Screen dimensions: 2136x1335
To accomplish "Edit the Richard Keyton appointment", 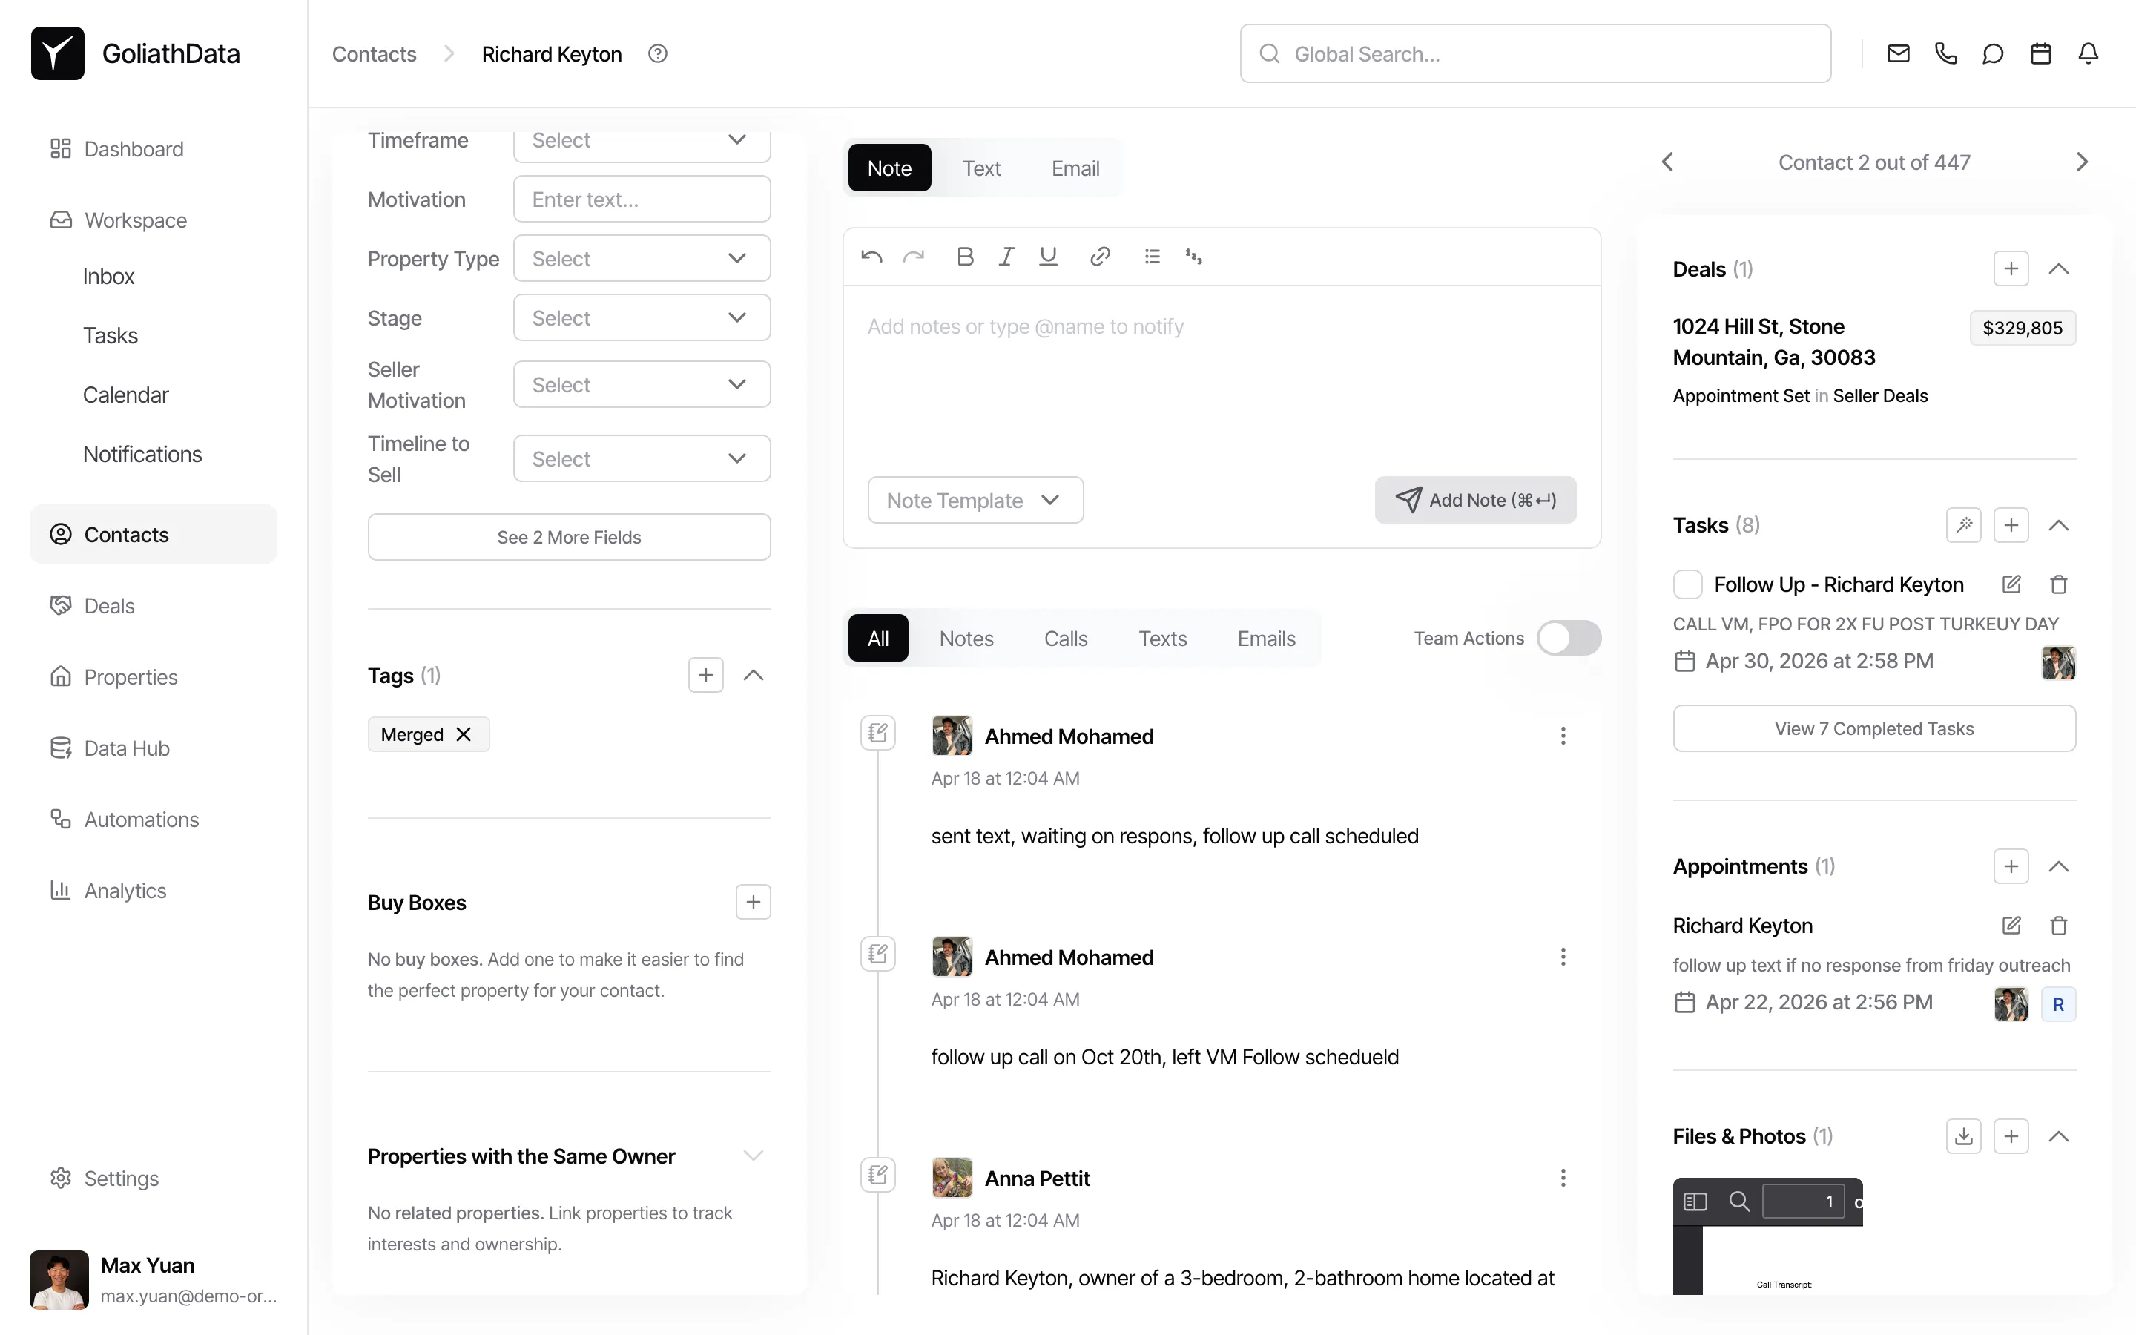I will pos(2011,926).
